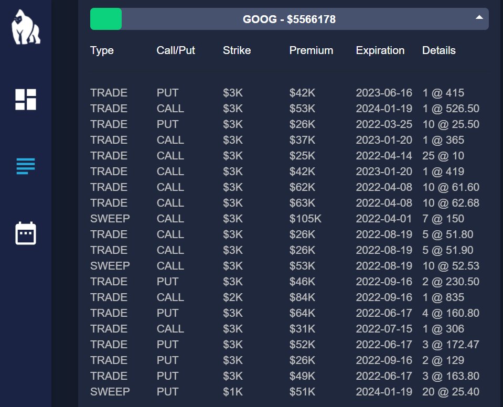The width and height of the screenshot is (503, 407).
Task: Click the Details column header
Action: tap(438, 50)
